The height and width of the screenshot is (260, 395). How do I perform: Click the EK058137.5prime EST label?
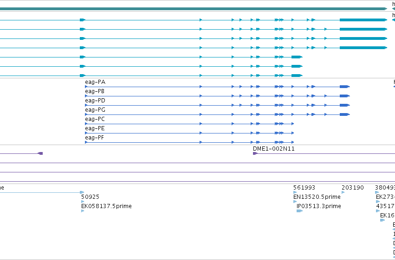point(106,206)
